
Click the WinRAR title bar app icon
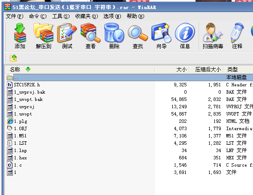coord(7,7)
